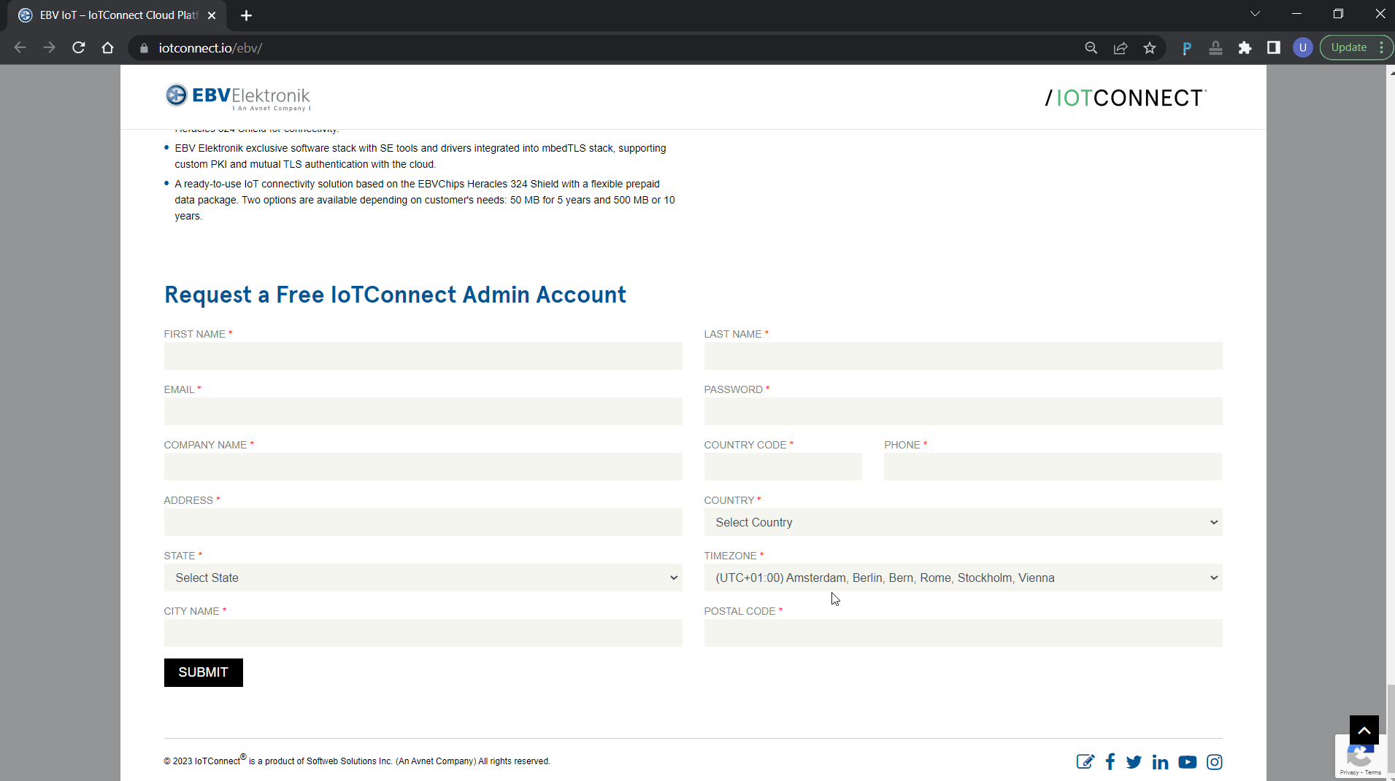Open the Facebook icon in footer
Screen dimensions: 1395x781
[x=1110, y=762]
